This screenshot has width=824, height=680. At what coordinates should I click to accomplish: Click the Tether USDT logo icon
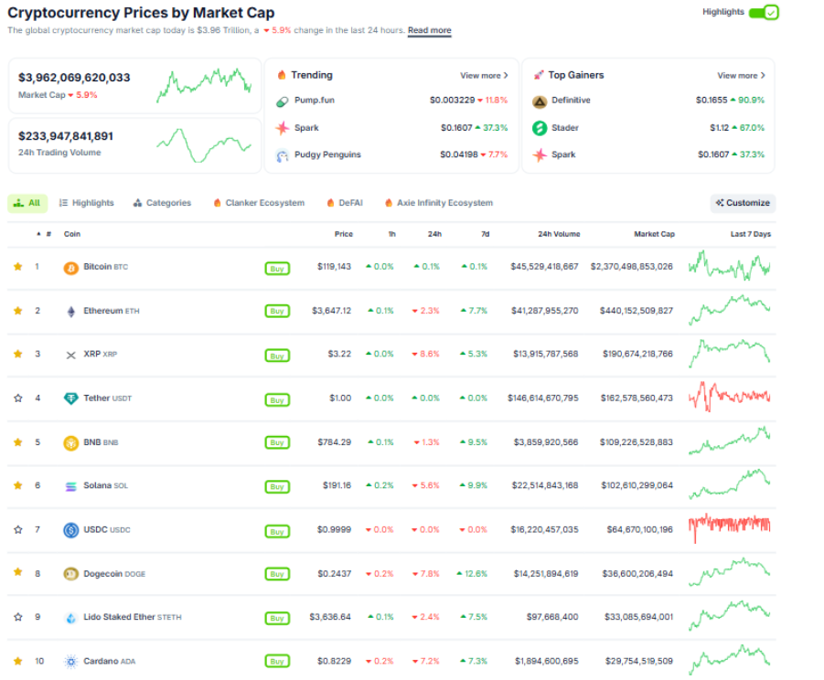click(70, 398)
